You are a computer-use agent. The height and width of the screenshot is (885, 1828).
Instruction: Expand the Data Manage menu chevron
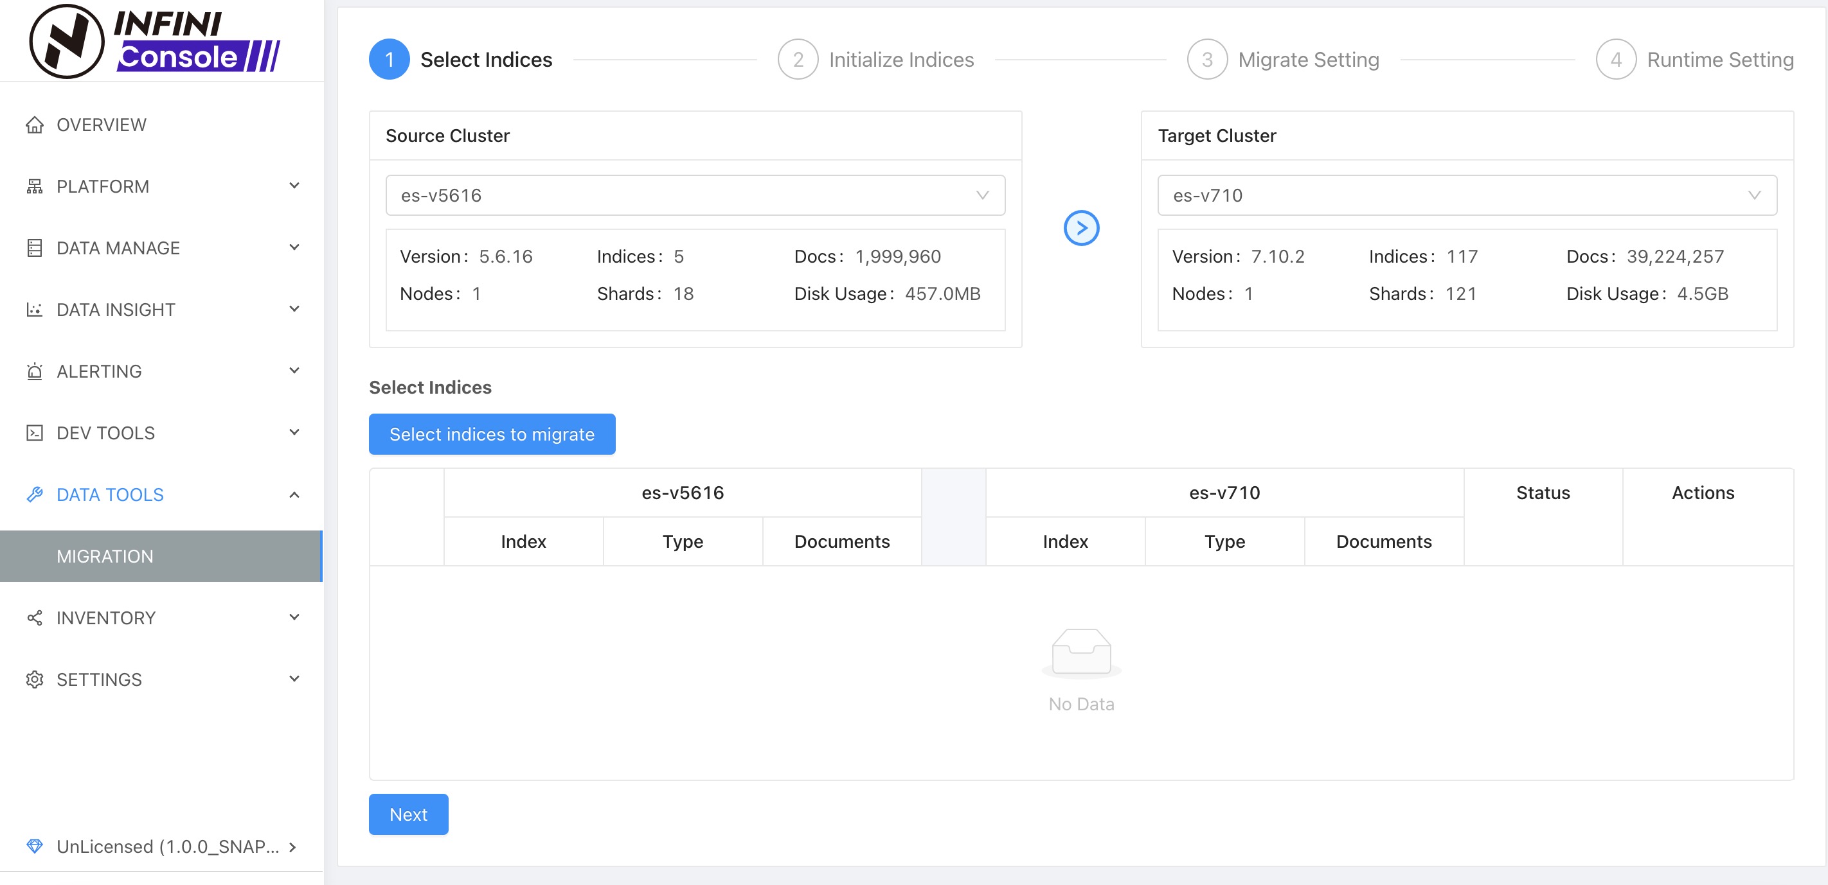294,247
